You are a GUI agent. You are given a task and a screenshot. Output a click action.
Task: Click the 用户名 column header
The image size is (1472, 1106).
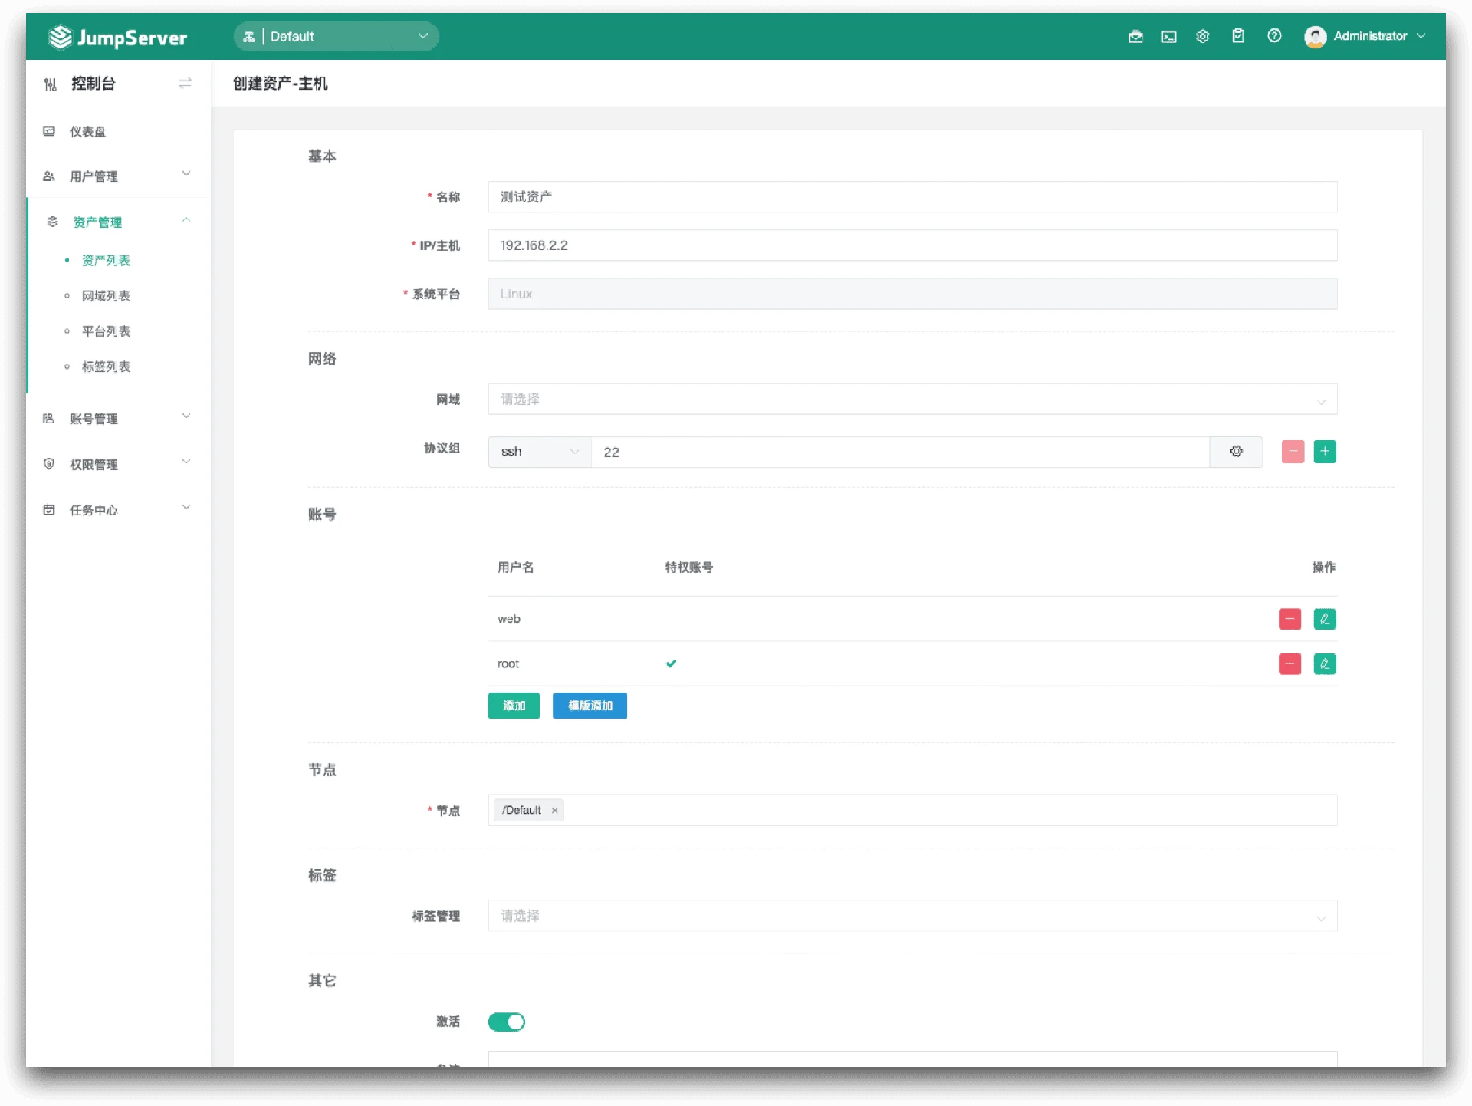point(515,568)
